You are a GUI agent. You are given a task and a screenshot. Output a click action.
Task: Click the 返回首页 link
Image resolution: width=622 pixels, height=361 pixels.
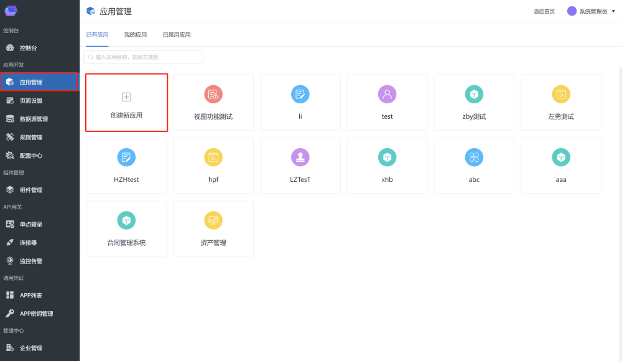click(544, 11)
